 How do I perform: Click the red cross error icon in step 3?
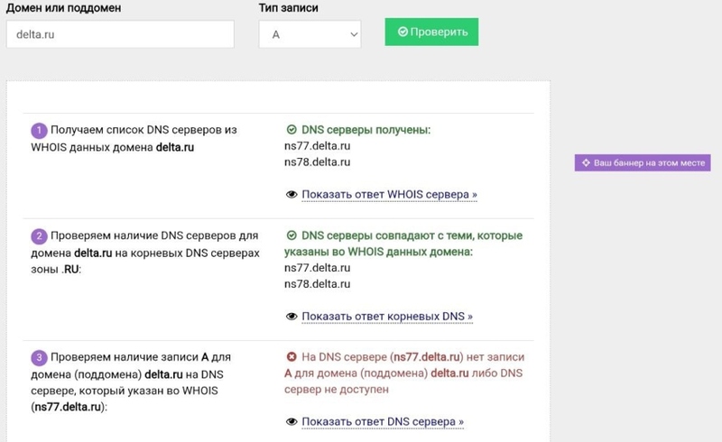(x=292, y=357)
